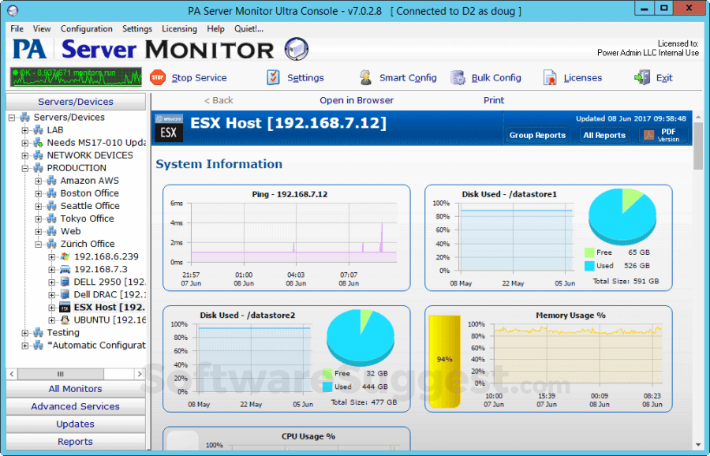Open All Monitors from the sidebar

click(75, 388)
